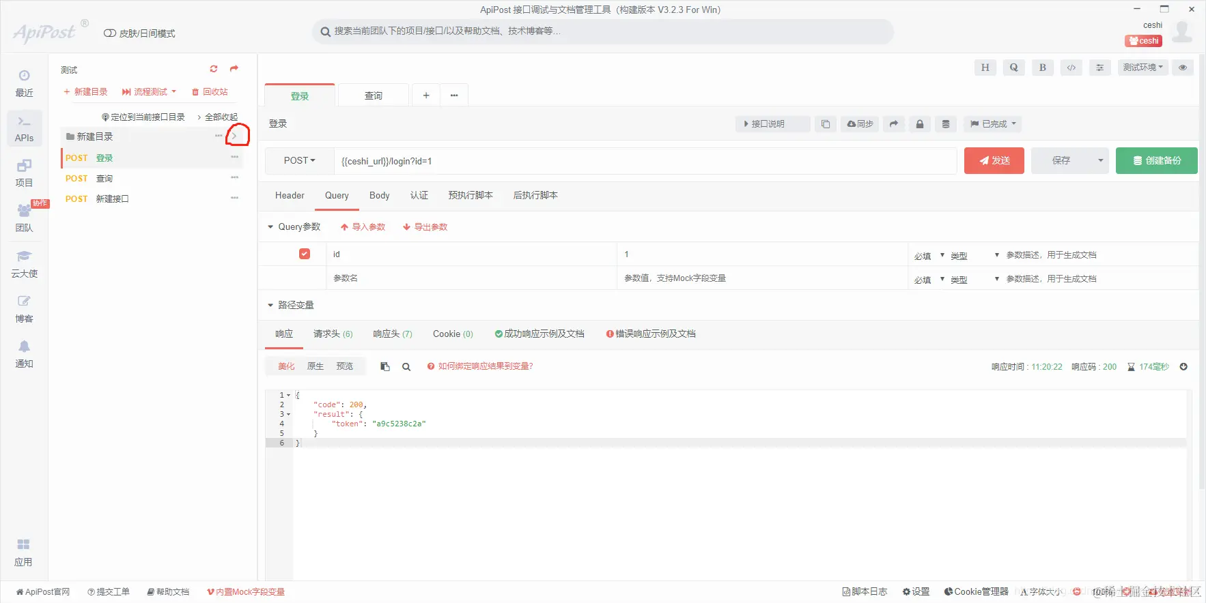The image size is (1206, 603).
Task: Click the 导入参数 link
Action: coord(363,226)
